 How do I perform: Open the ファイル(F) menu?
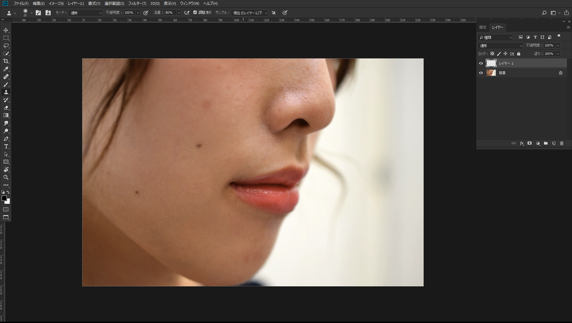21,3
